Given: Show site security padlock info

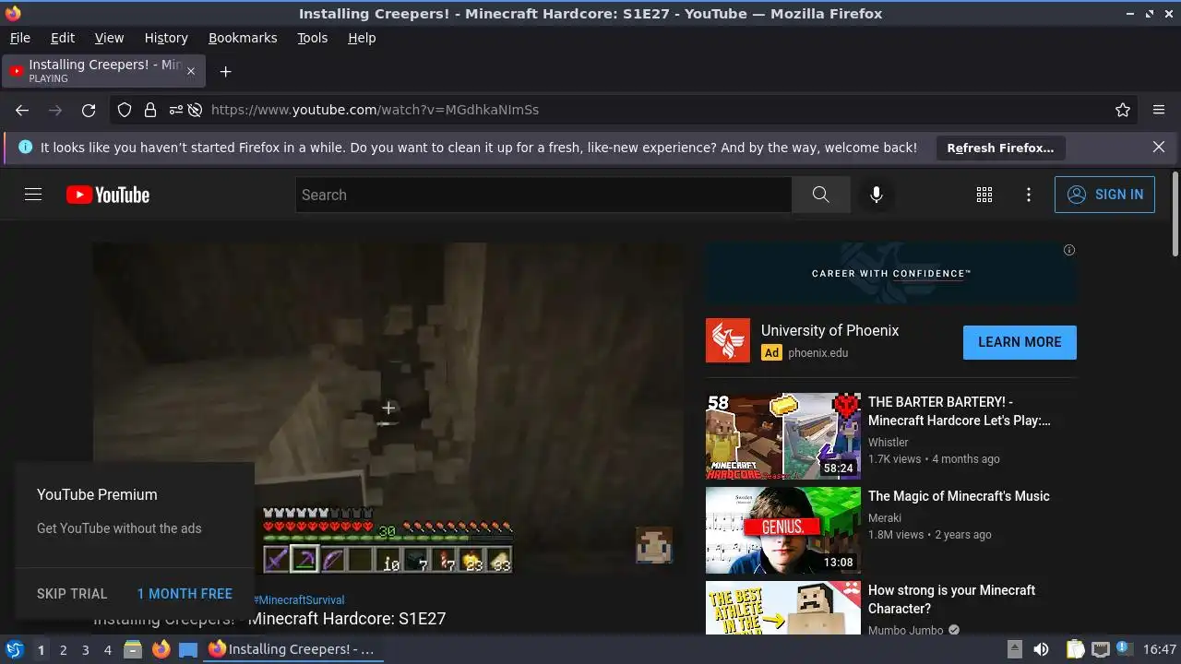Looking at the screenshot, I should [x=150, y=110].
